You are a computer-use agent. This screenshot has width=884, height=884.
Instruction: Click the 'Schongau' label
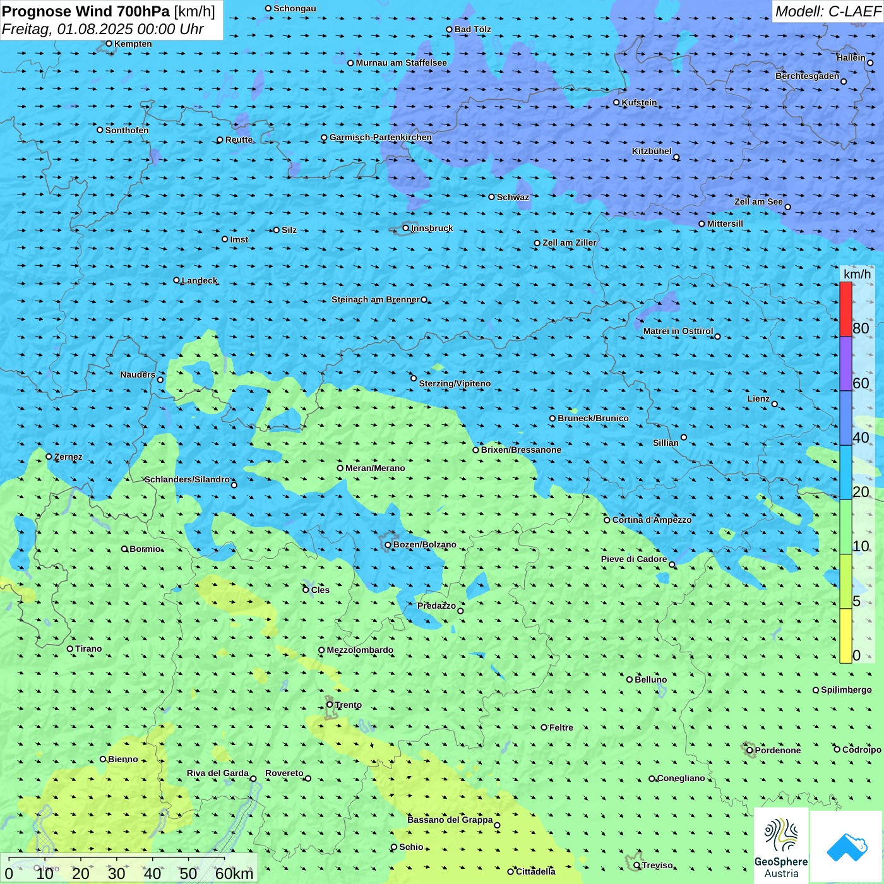click(x=294, y=8)
